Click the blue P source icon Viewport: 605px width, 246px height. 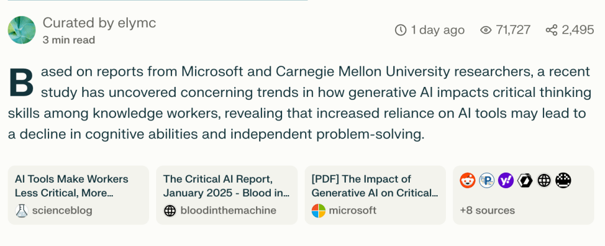tap(487, 180)
